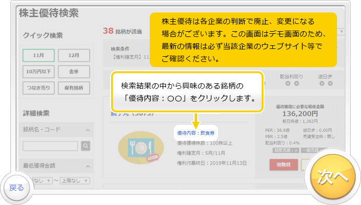Click the 売建受注枠:無し value
This screenshot has width=361, height=205.
319,137
